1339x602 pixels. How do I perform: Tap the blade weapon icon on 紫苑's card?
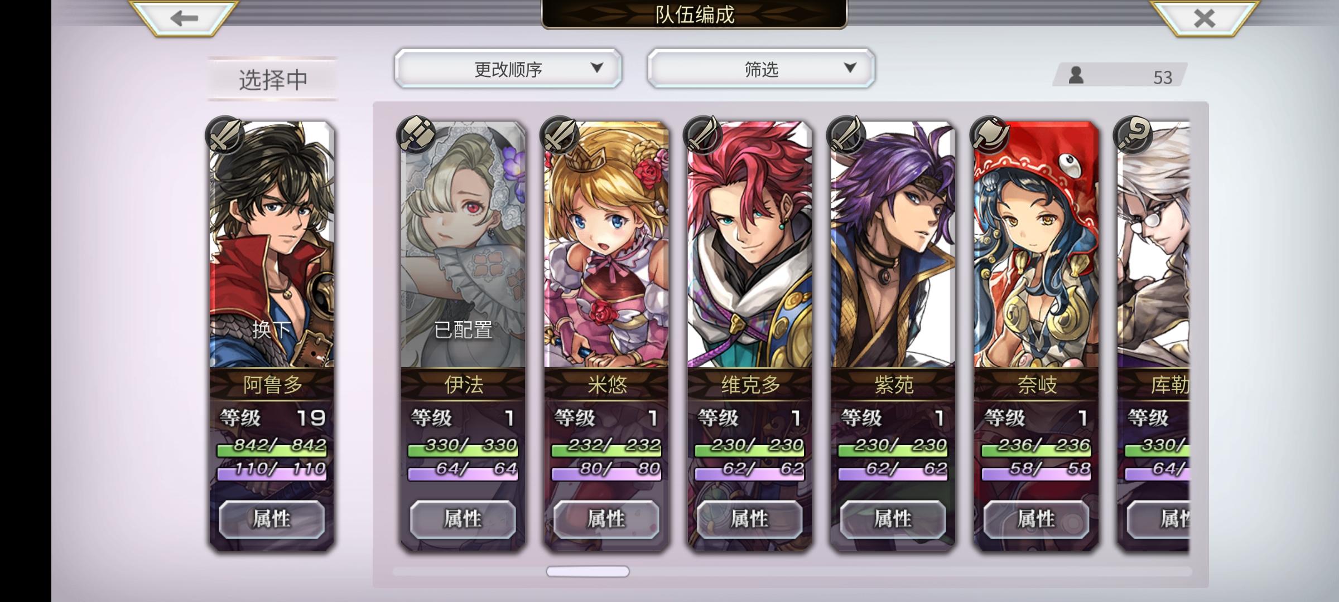click(846, 135)
